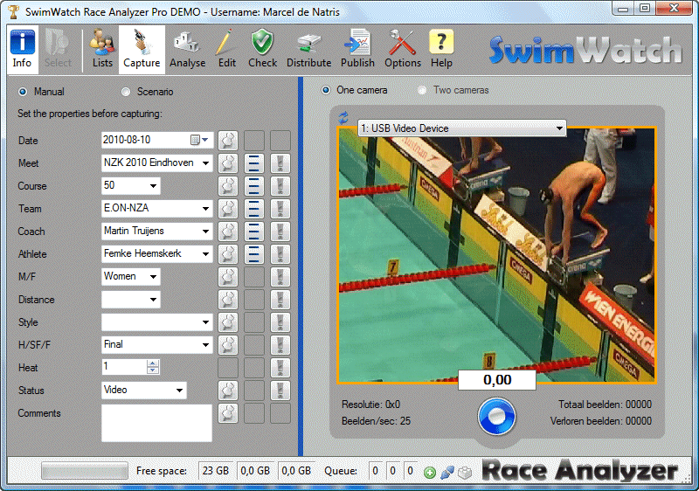Click the list icon in Course row

254,186
